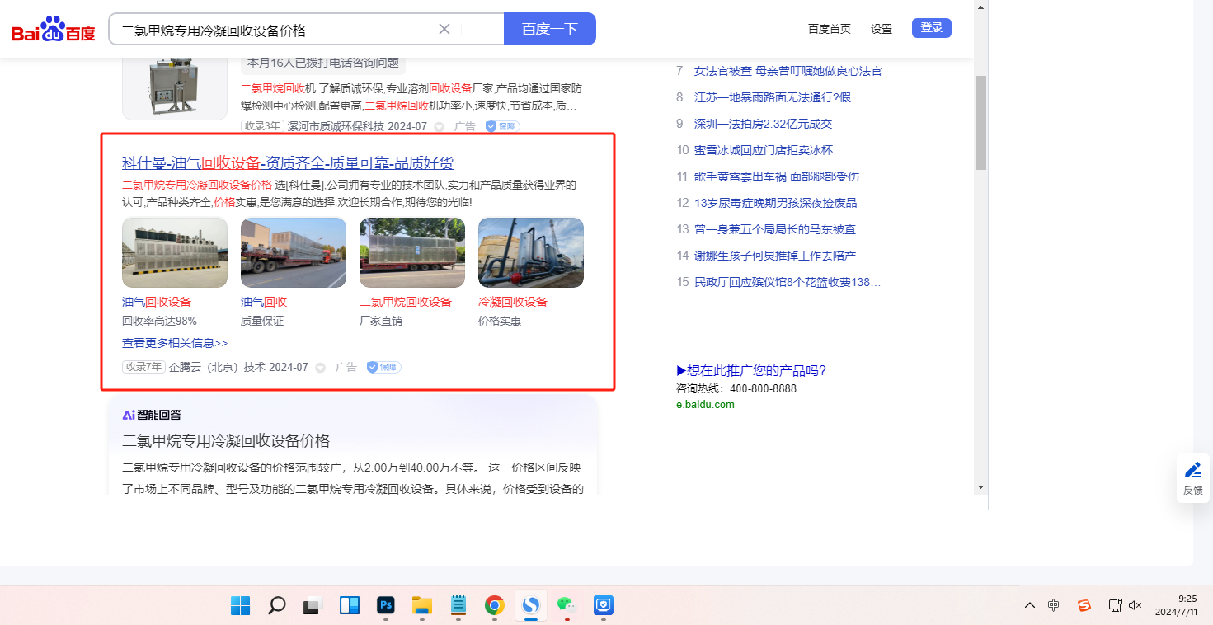The width and height of the screenshot is (1213, 625).
Task: Click the 二氯甲烷回收设备 product thumbnail
Action: [411, 252]
